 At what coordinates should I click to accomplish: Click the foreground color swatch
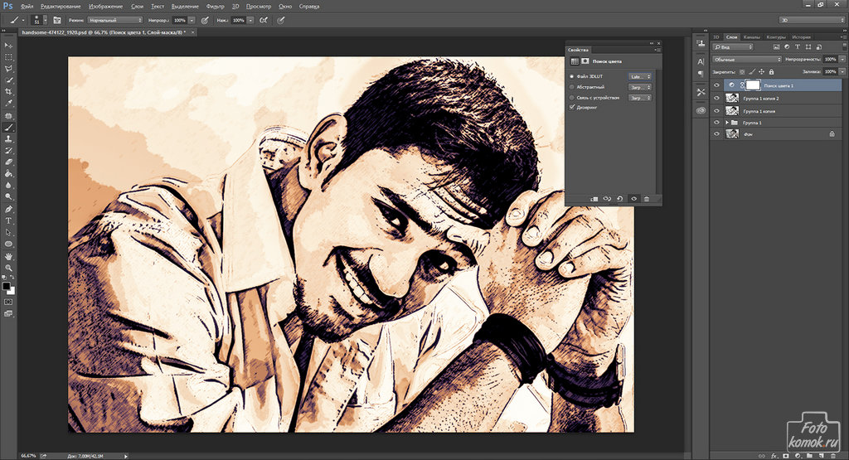6,286
